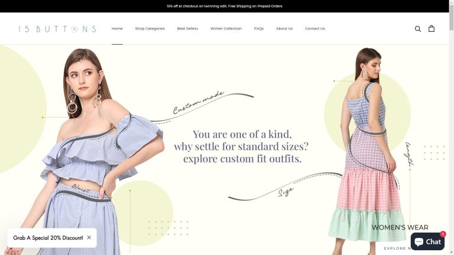Image resolution: width=454 pixels, height=255 pixels.
Task: Click the red chat notification badge
Action: (443, 234)
